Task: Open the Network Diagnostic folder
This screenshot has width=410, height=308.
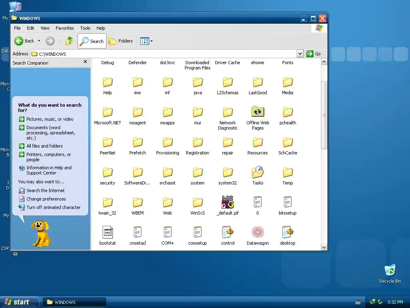Action: 227,112
